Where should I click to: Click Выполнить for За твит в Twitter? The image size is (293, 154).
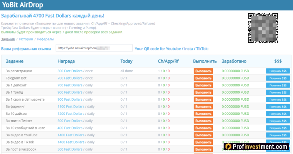[x=203, y=121]
